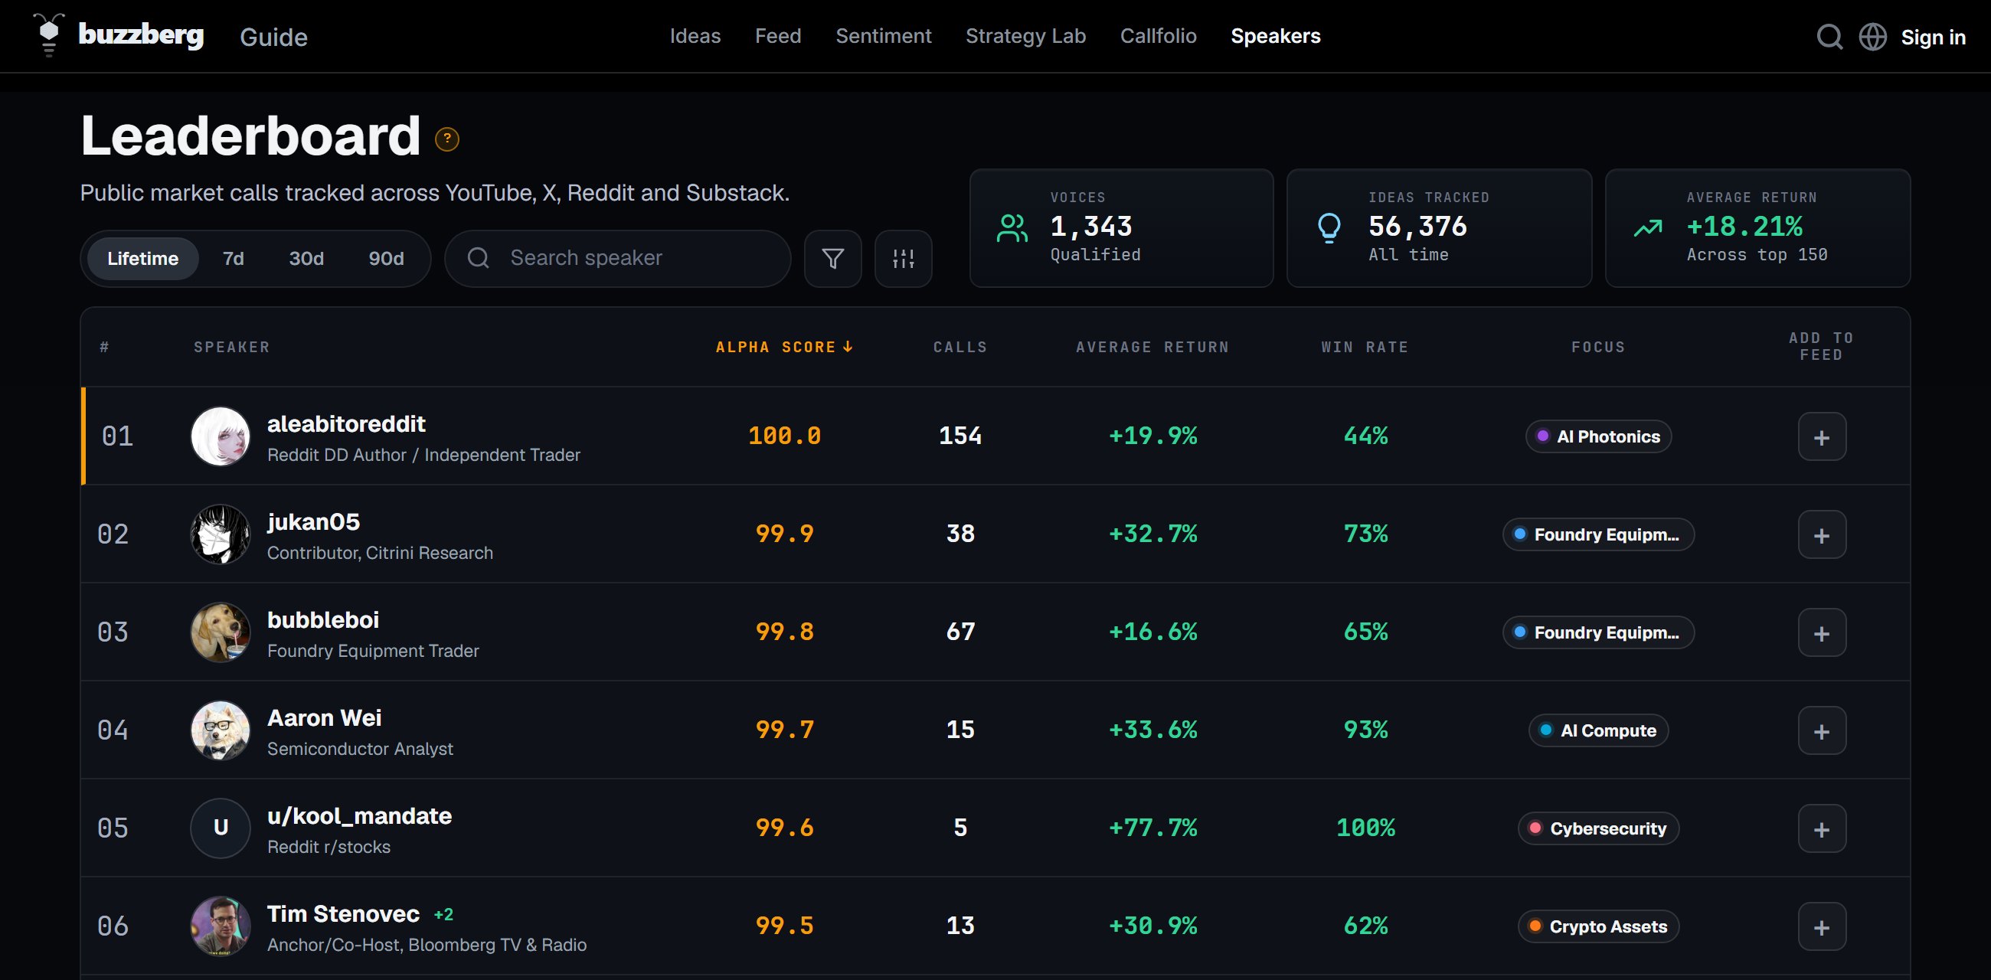This screenshot has width=1991, height=980.
Task: Click the +77.7% average return value
Action: pyautogui.click(x=1152, y=828)
